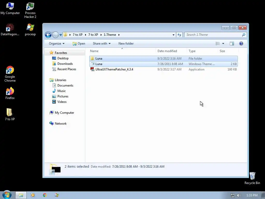Create a New folder

click(126, 44)
